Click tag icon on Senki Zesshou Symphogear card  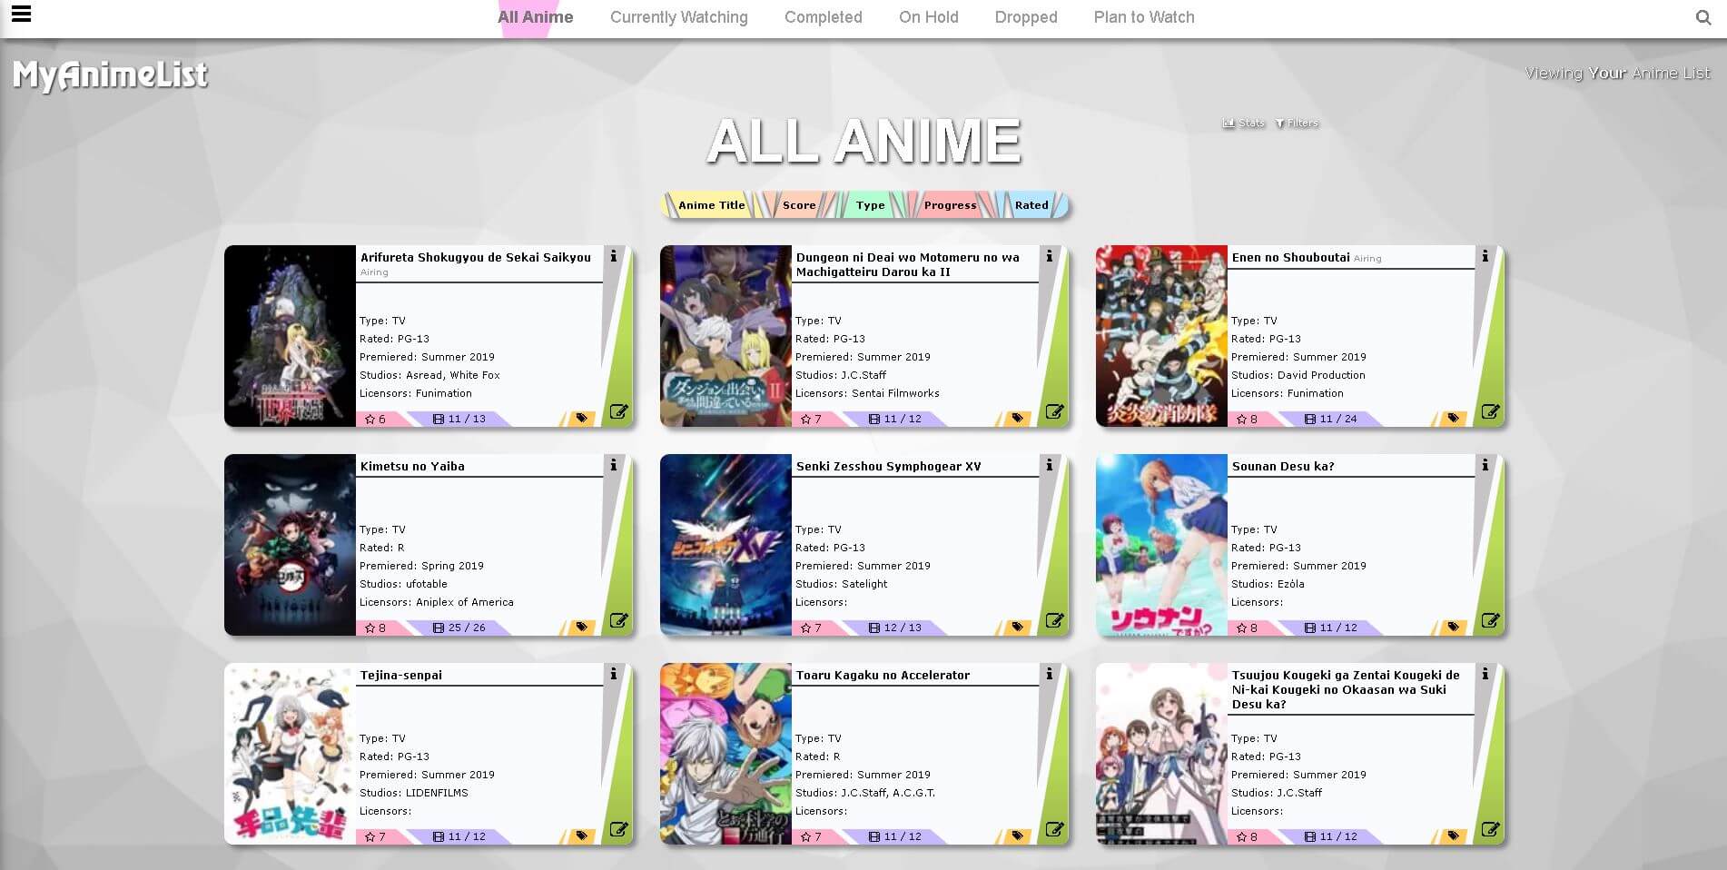[x=1017, y=628]
